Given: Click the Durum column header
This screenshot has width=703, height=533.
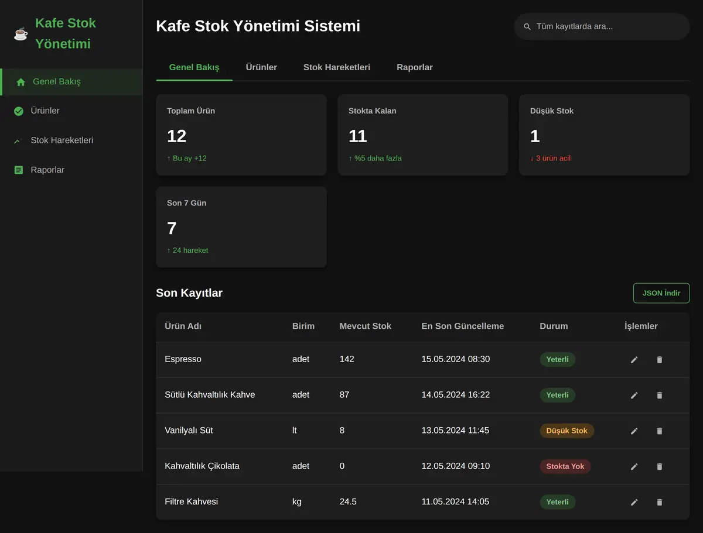Looking at the screenshot, I should tap(554, 326).
